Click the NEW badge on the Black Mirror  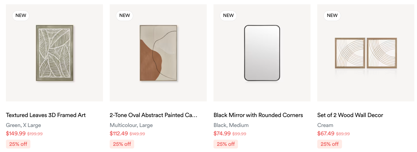click(x=228, y=16)
